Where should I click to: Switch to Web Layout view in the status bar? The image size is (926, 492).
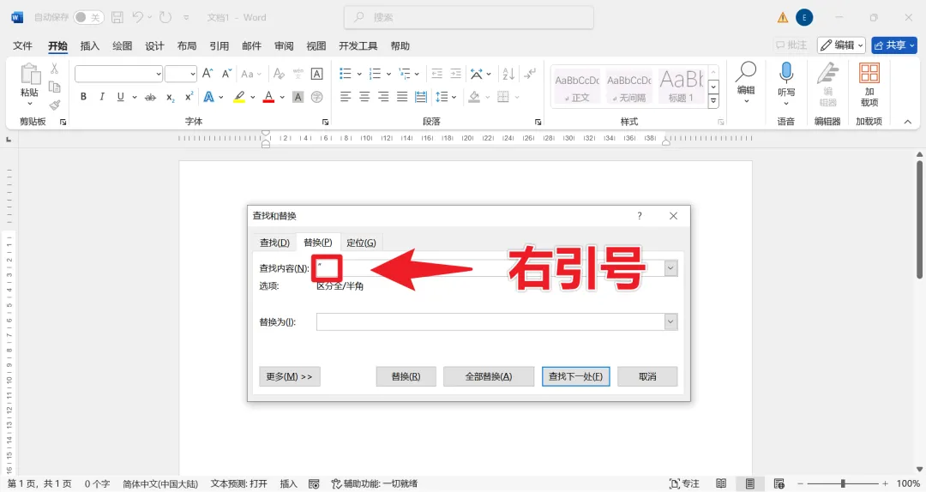coord(779,483)
